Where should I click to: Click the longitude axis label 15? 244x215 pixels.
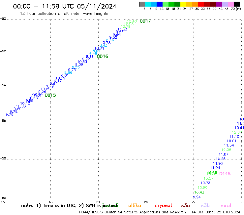coord(3,202)
